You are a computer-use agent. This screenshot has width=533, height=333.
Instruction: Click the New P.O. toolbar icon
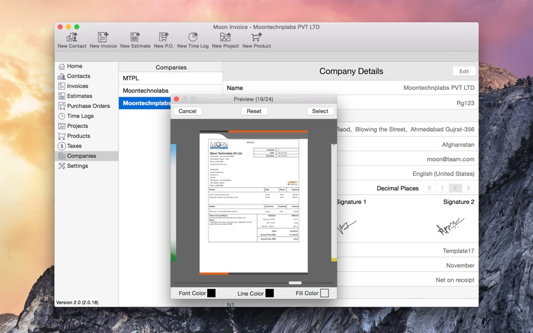(163, 37)
